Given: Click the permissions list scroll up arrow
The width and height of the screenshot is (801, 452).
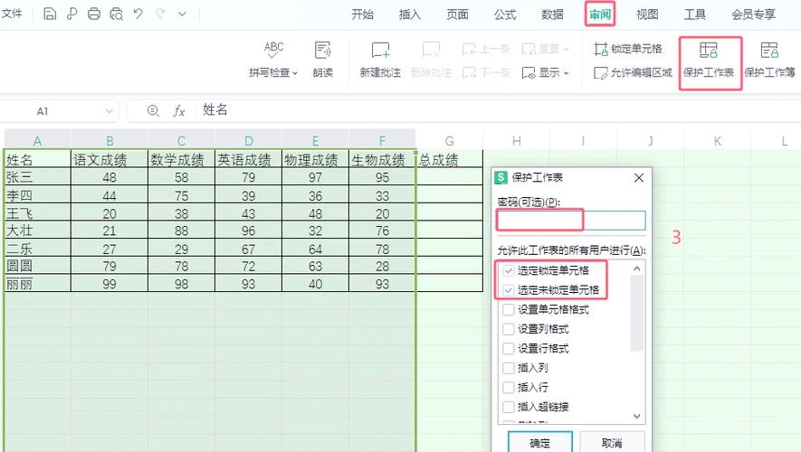Looking at the screenshot, I should click(636, 268).
